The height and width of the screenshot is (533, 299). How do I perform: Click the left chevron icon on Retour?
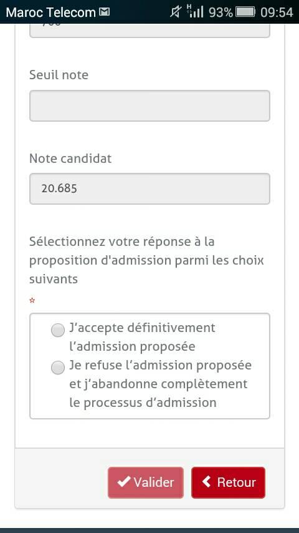tap(206, 482)
